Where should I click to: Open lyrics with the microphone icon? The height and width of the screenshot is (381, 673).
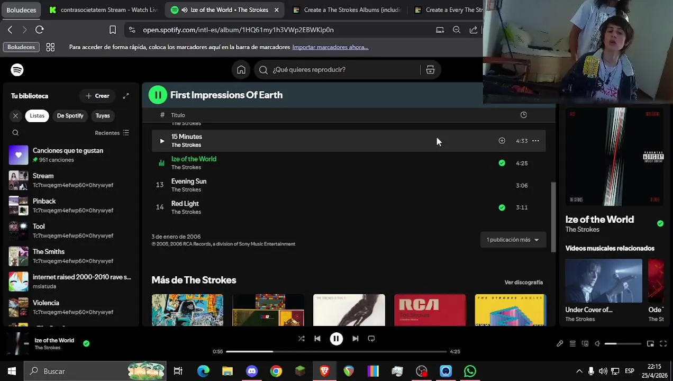pos(560,344)
